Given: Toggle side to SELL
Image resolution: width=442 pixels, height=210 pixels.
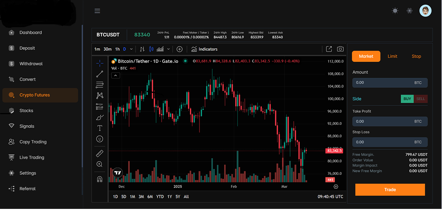Looking at the screenshot, I should [x=421, y=99].
